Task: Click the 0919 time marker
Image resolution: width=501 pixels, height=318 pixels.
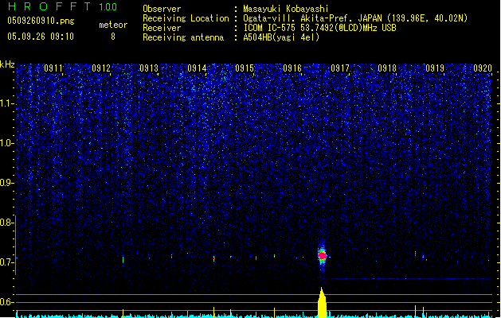Action: pos(435,68)
